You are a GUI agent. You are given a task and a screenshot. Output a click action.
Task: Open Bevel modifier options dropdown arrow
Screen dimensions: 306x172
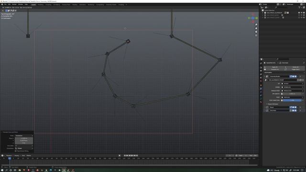(x=298, y=107)
